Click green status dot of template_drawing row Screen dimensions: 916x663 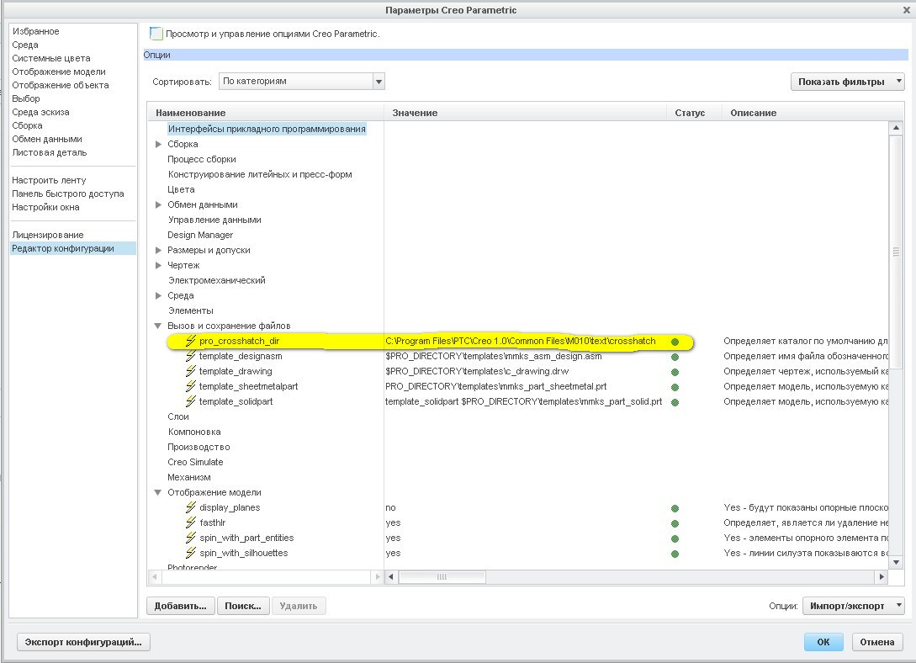point(675,372)
